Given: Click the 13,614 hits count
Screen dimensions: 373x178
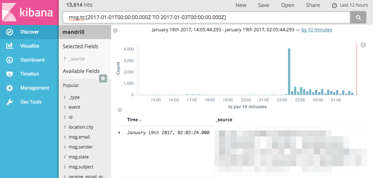Looking at the screenshot, I should 79,4.
